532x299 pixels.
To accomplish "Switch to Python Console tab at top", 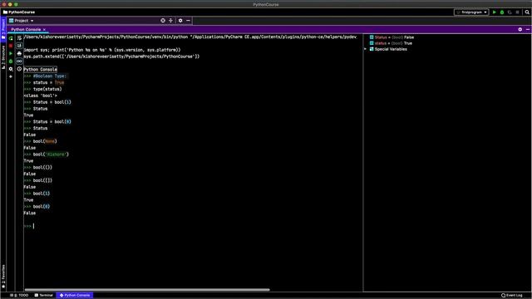I will [x=26, y=30].
